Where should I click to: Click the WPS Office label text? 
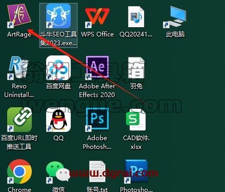97,34
